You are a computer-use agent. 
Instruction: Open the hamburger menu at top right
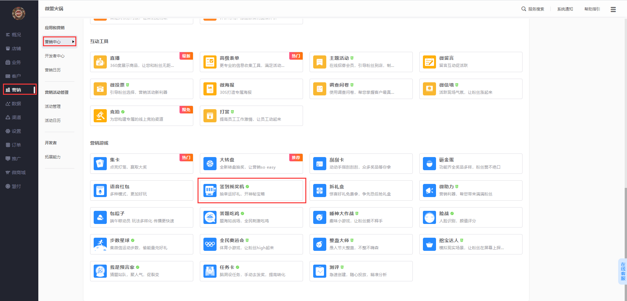[613, 10]
